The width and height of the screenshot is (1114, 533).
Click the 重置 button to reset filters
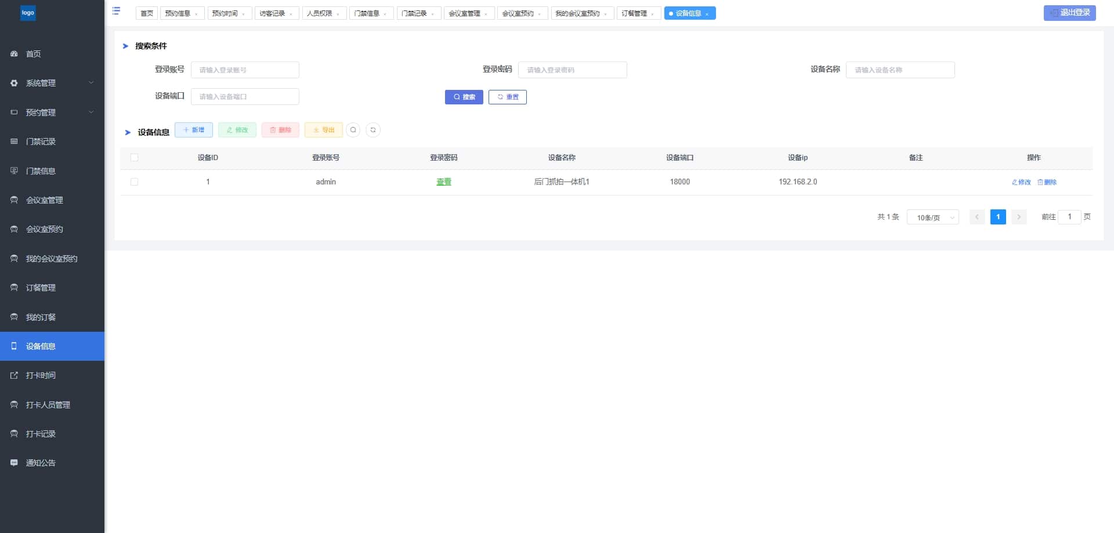pyautogui.click(x=508, y=97)
